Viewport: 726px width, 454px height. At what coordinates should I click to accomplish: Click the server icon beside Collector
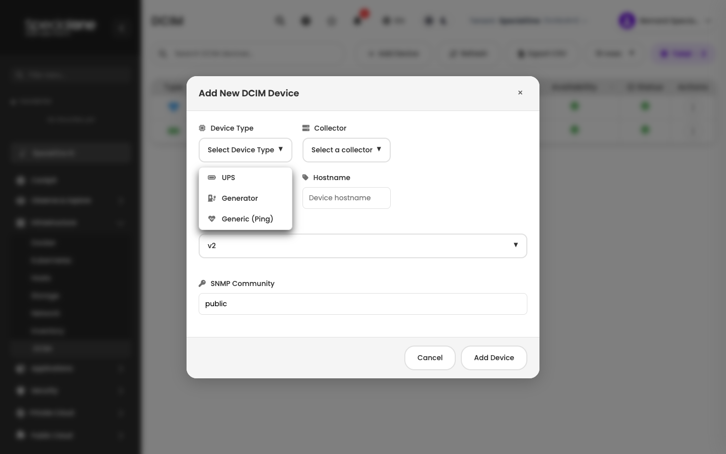pyautogui.click(x=306, y=128)
